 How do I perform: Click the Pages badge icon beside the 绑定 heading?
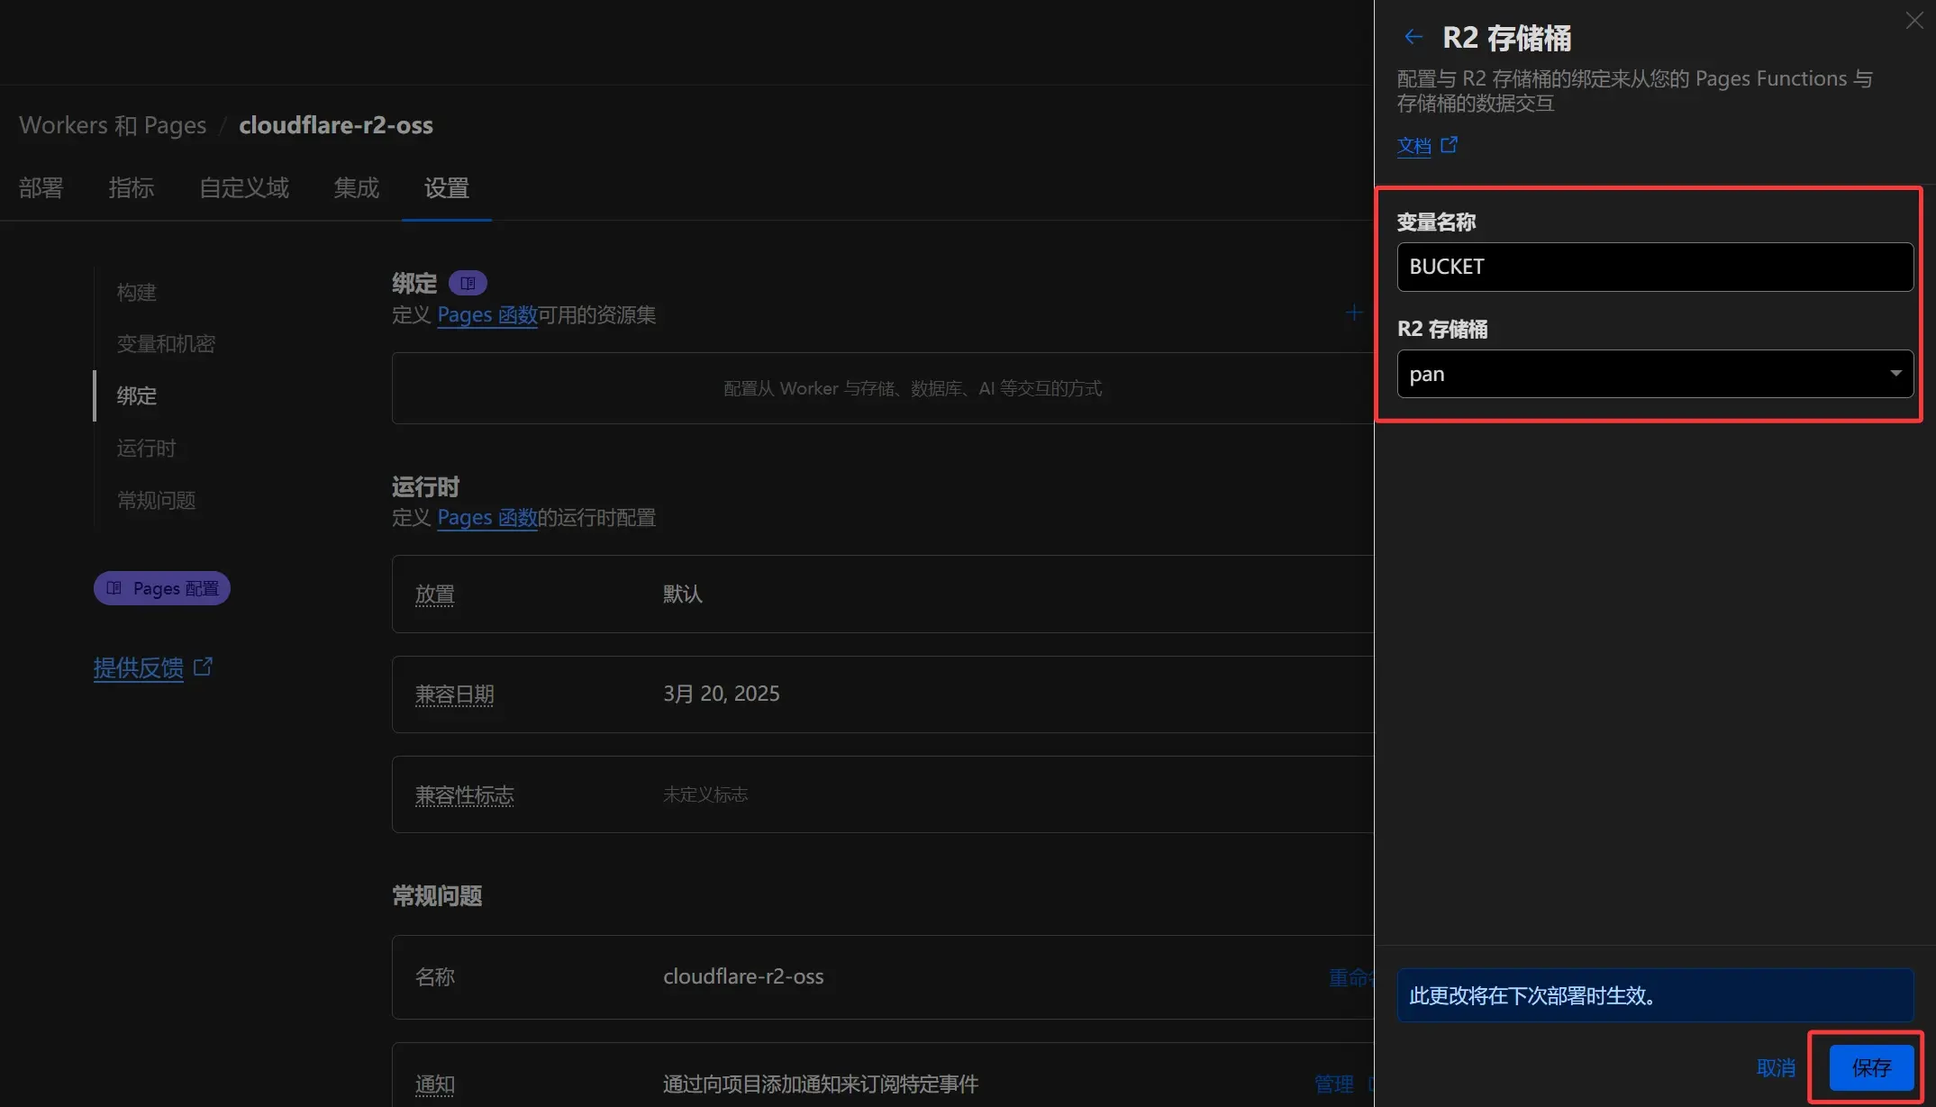coord(468,282)
